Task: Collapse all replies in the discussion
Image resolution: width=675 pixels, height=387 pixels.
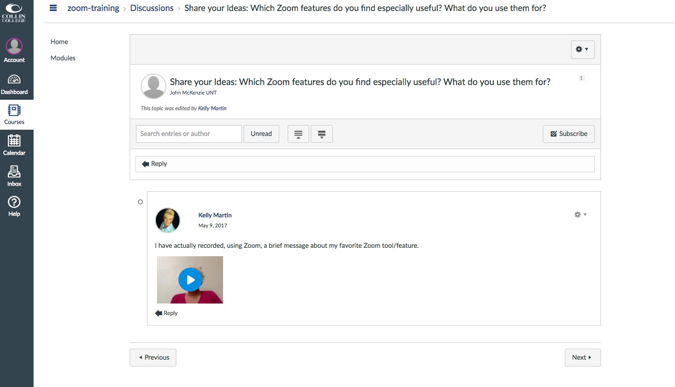Action: tap(298, 134)
